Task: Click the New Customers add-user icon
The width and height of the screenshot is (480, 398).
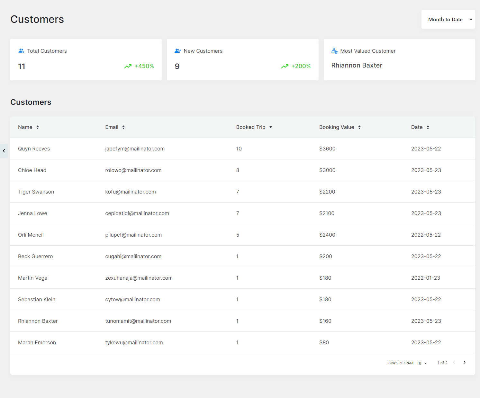Action: click(178, 51)
